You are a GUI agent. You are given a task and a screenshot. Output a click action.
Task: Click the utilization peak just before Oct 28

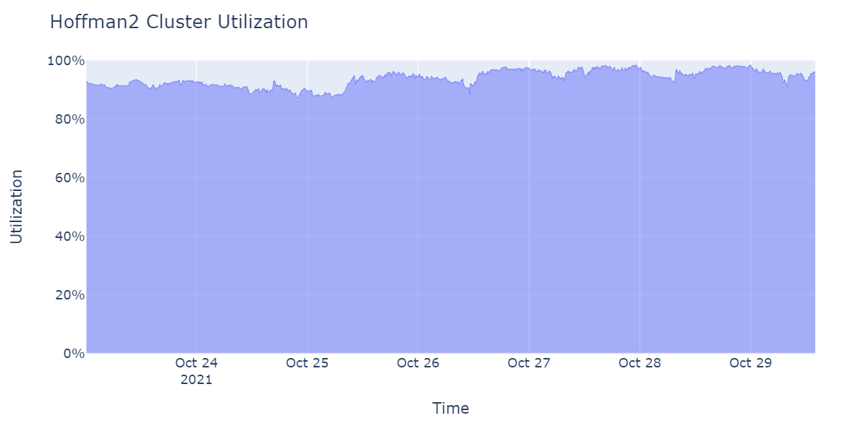pyautogui.click(x=635, y=66)
